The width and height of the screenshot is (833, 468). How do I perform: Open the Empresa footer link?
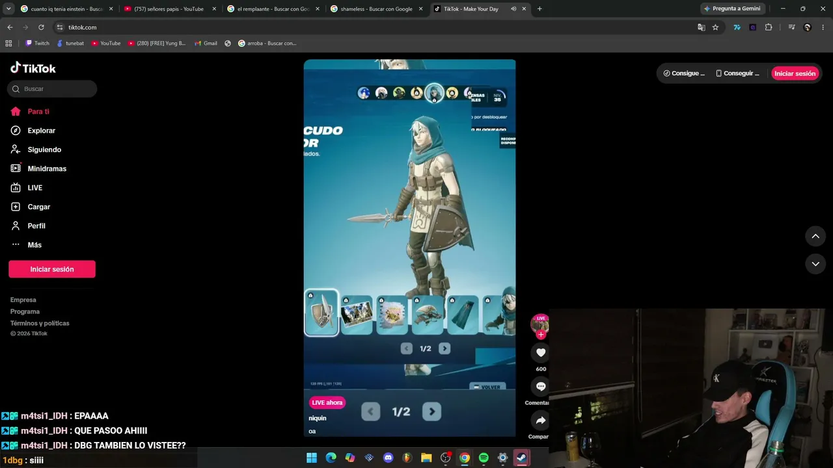coord(23,300)
